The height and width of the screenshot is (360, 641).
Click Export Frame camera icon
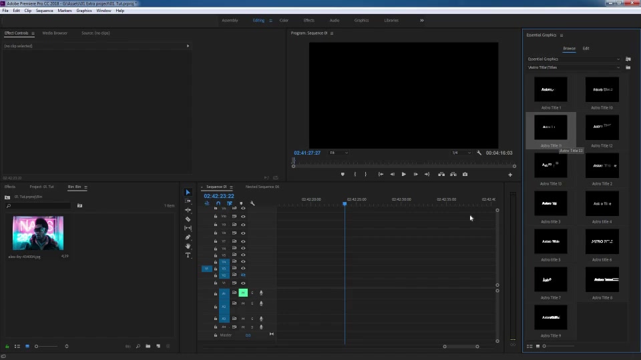[x=465, y=174]
